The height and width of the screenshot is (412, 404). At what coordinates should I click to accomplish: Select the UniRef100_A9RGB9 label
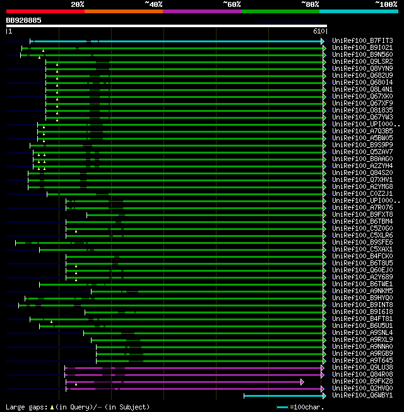tap(362, 354)
